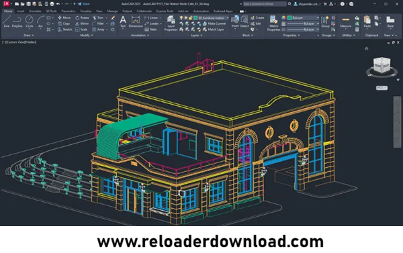Switch to the Visualize ribbon tab
This screenshot has width=403, height=253.
[85, 11]
